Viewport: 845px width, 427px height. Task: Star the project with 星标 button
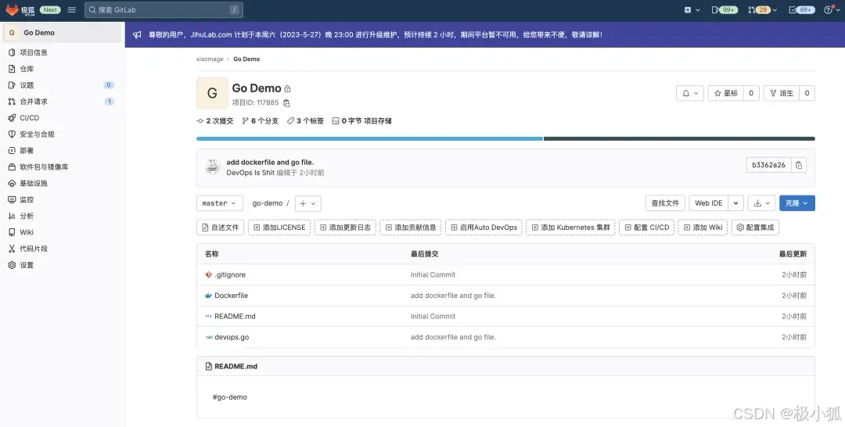point(725,93)
